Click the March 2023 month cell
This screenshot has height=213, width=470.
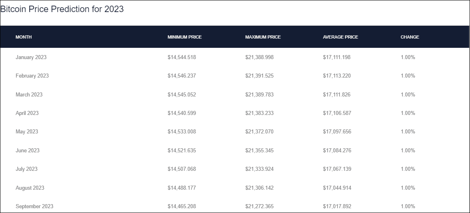coord(29,94)
